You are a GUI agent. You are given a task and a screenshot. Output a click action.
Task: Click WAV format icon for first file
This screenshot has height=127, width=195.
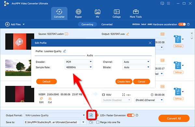[177, 39]
